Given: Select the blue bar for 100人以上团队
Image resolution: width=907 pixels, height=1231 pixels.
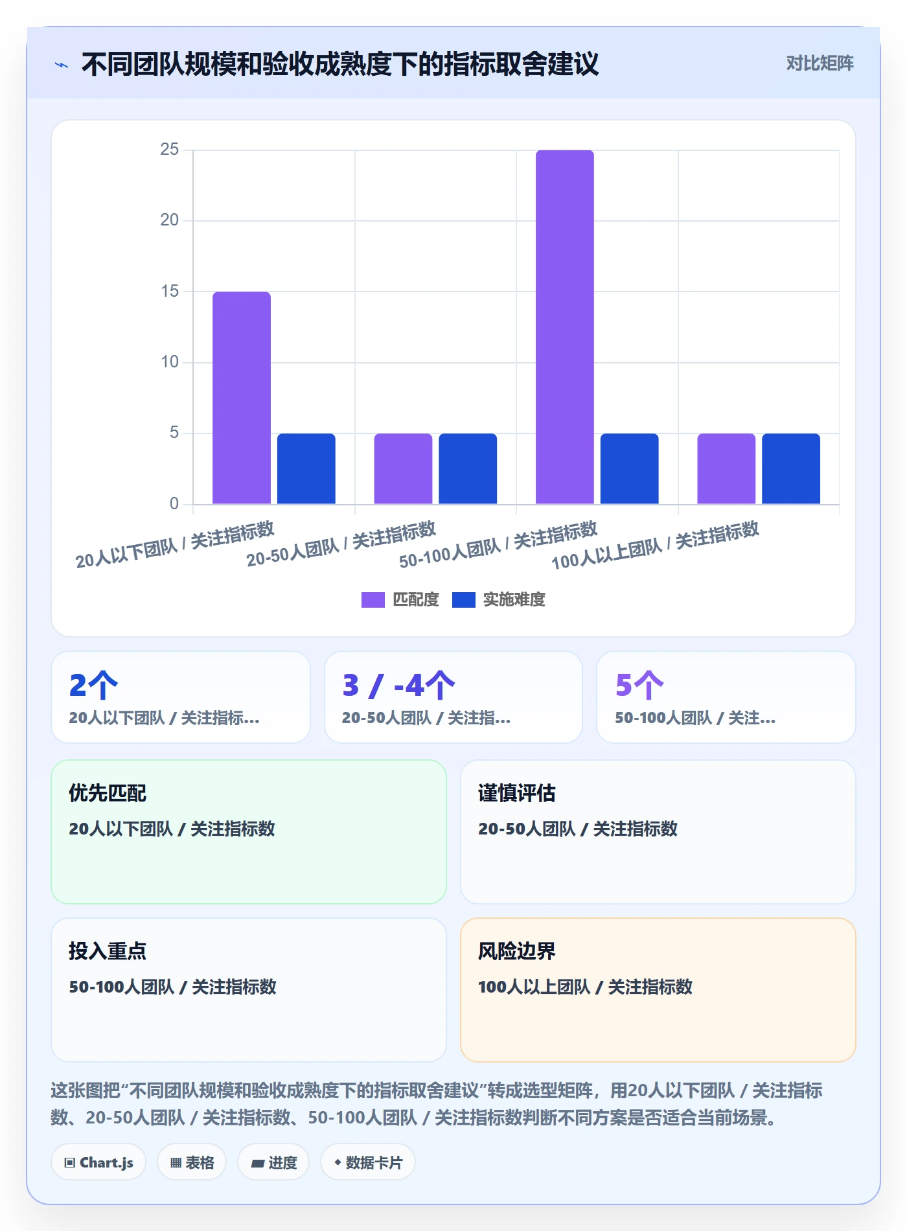Looking at the screenshot, I should 791,468.
